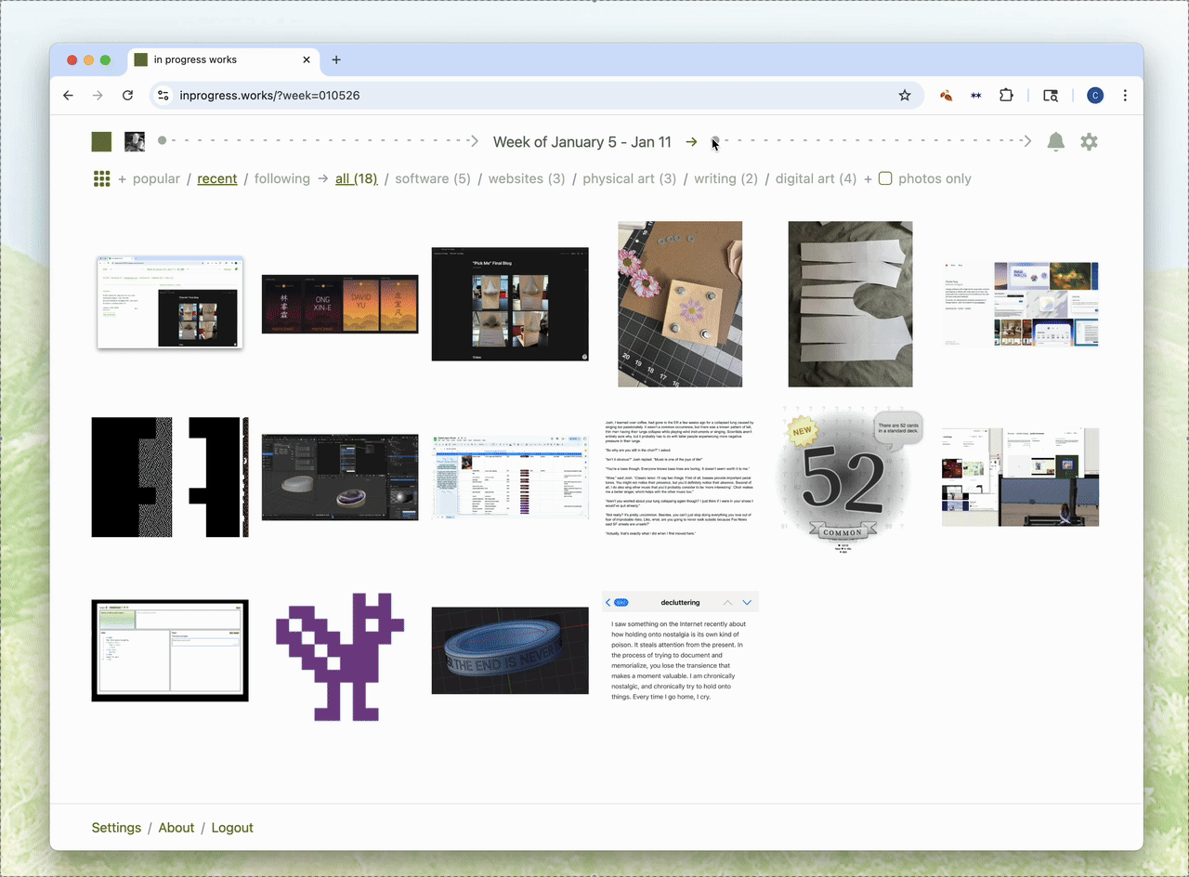Open the portfolio website collage thumbnail

pos(1020,304)
